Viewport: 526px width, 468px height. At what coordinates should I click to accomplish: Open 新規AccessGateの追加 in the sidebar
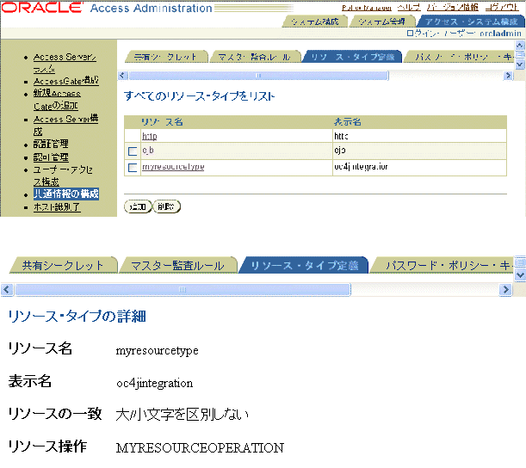point(57,100)
